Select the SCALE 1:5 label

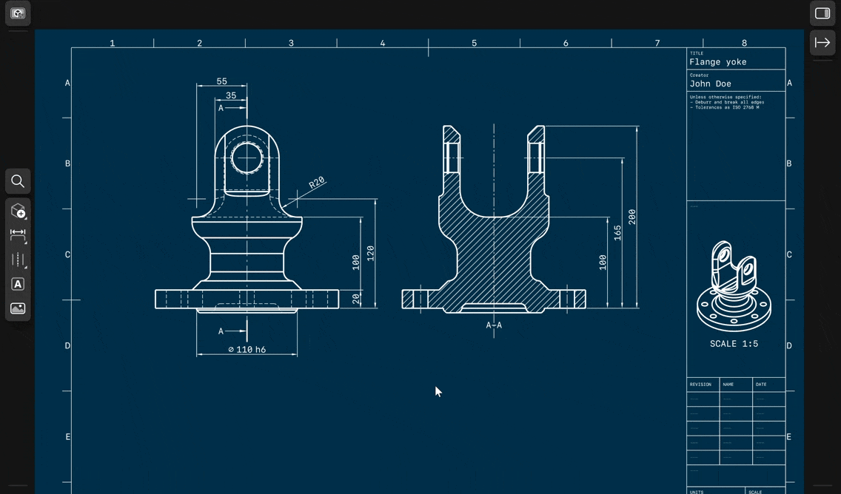[x=734, y=344]
